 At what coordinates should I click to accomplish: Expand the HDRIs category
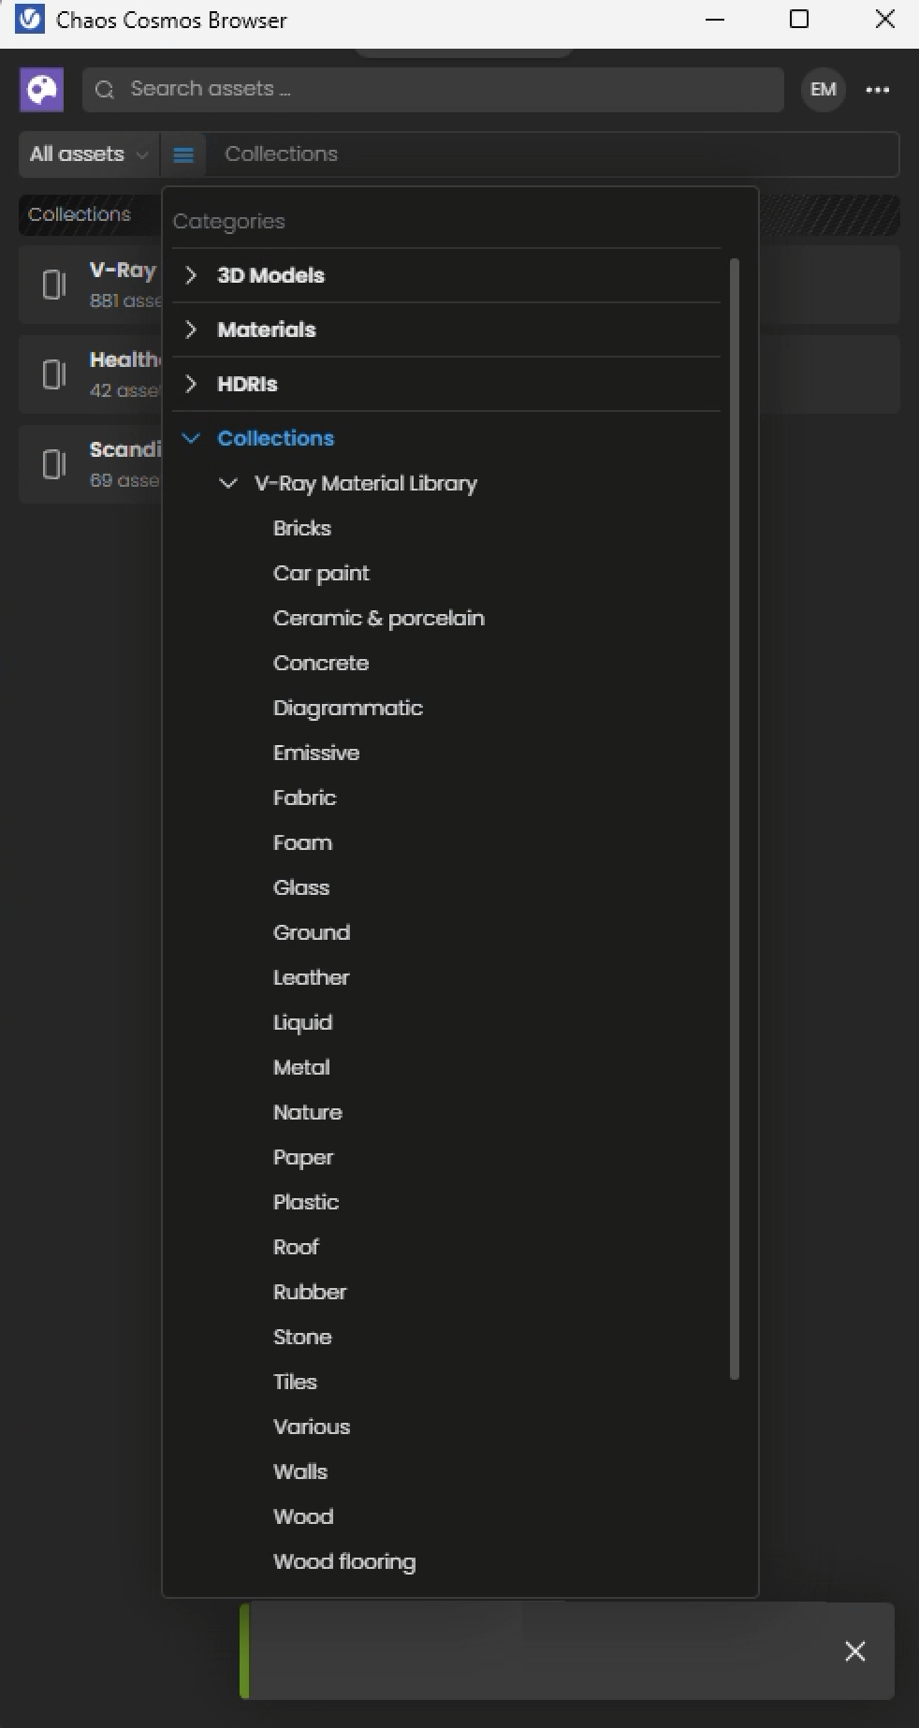click(x=191, y=384)
